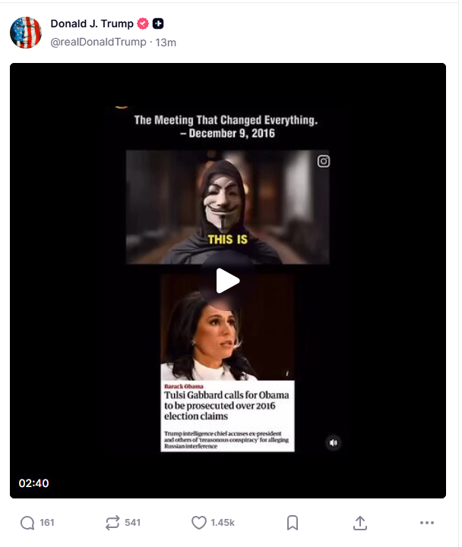This screenshot has width=462, height=547.
Task: Click the Instagram logo in the video
Action: 324,161
